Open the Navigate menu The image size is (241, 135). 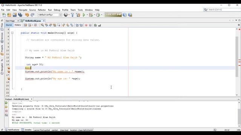[23, 10]
